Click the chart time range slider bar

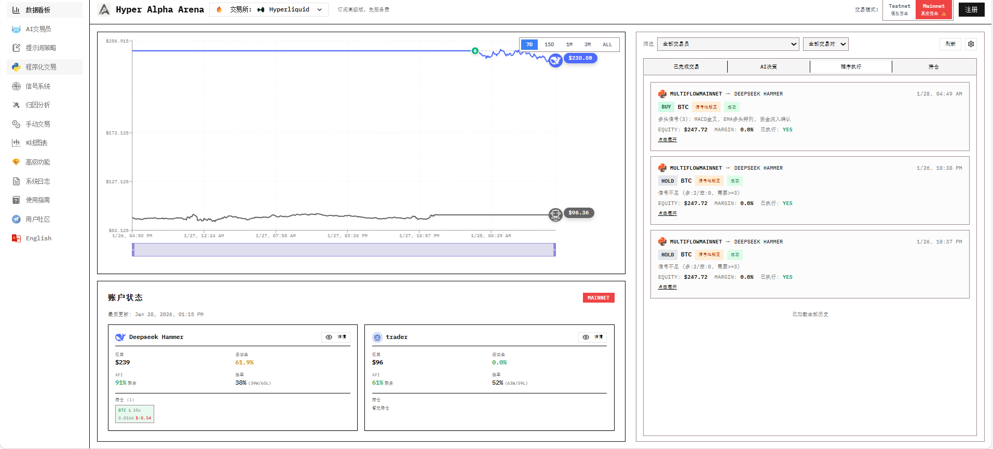click(344, 250)
